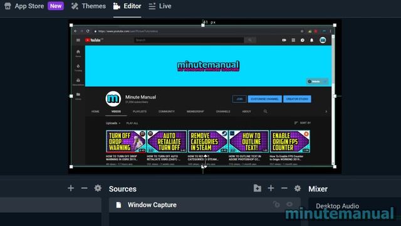The width and height of the screenshot is (401, 226).
Task: Remove scene with minus icon left of Sources
Action: tap(84, 188)
